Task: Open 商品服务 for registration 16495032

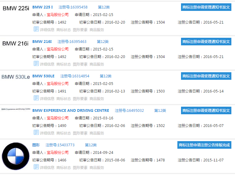Action: [x=97, y=133]
